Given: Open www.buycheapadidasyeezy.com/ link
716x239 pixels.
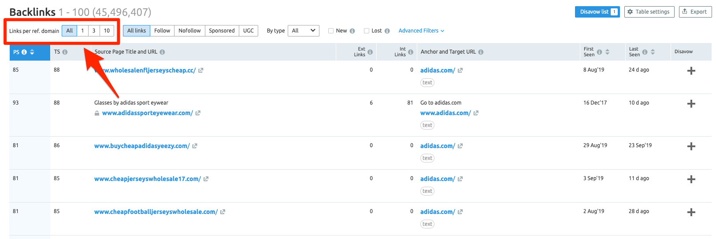Looking at the screenshot, I should 142,146.
